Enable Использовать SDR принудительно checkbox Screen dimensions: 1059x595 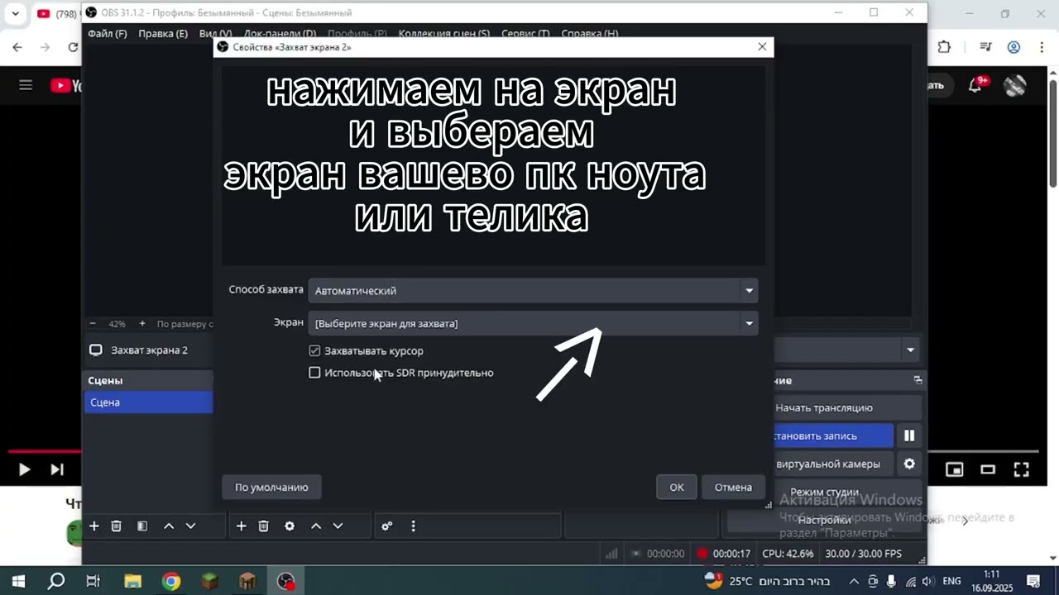pyautogui.click(x=314, y=373)
